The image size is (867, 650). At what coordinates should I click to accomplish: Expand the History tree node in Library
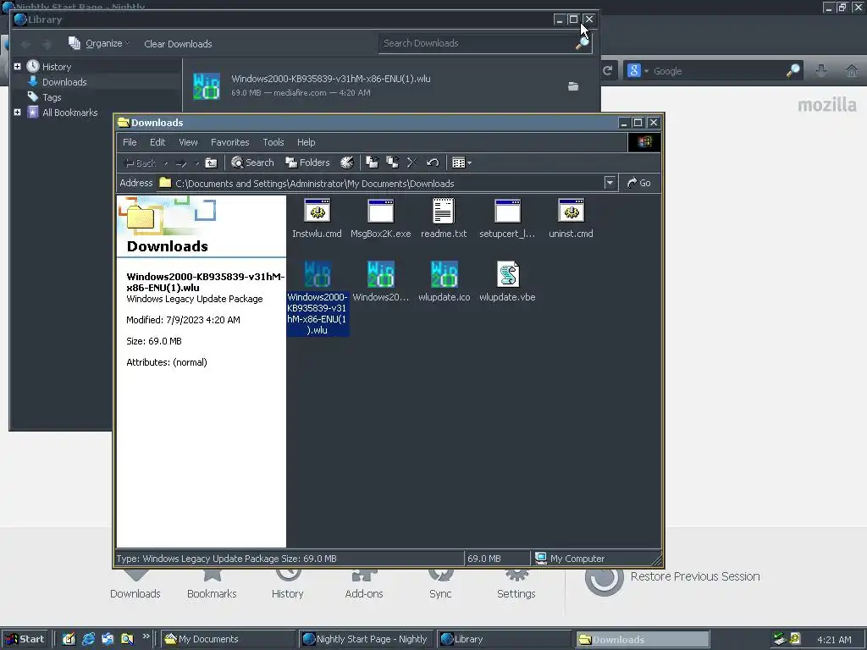click(17, 66)
